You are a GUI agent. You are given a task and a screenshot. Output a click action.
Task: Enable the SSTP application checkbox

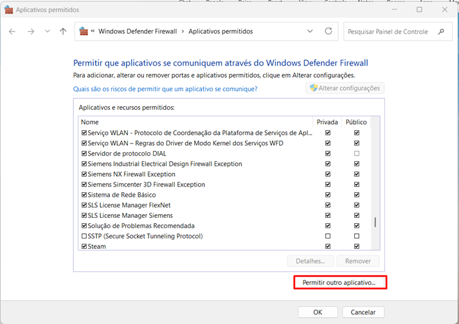point(84,236)
